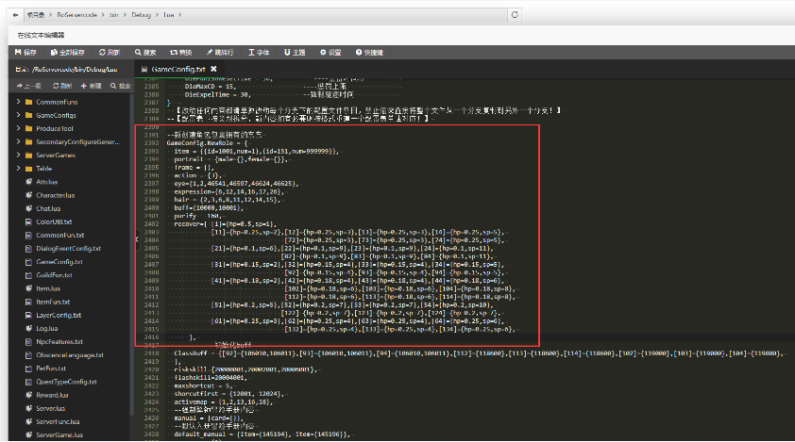Open the 字体 (Font) settings
The image size is (795, 442).
pyautogui.click(x=259, y=52)
